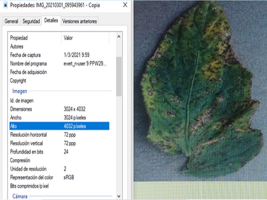This screenshot has width=267, height=200.
Task: Click the 3024 x 4032 dimensions value
Action: click(74, 109)
